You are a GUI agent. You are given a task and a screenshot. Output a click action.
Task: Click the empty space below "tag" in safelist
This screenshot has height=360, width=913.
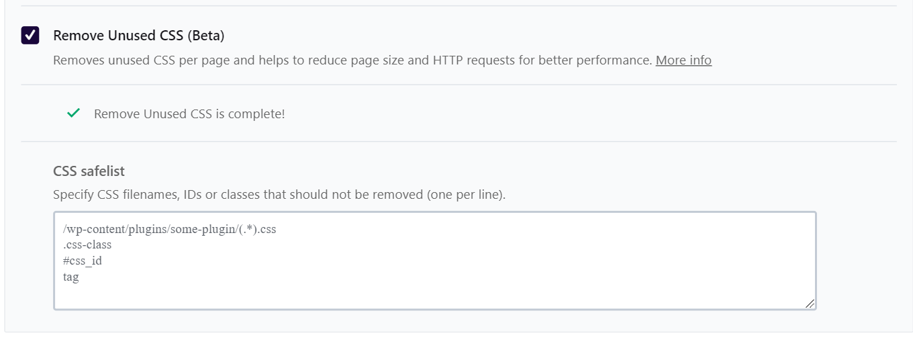[x=269, y=296]
